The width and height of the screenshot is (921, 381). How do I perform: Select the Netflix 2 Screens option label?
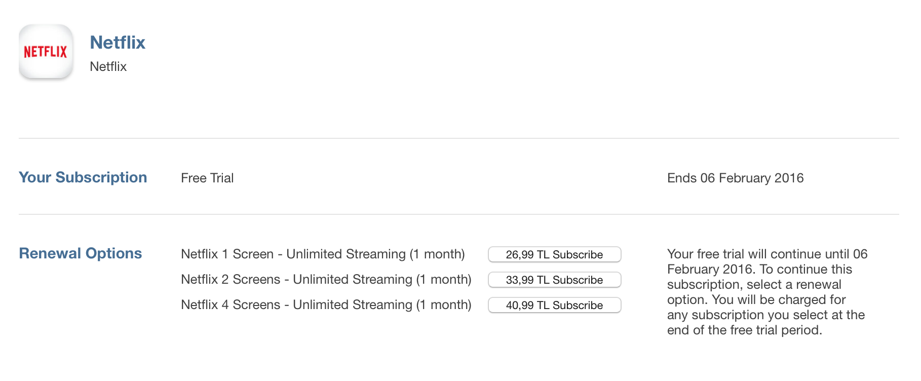click(x=326, y=279)
